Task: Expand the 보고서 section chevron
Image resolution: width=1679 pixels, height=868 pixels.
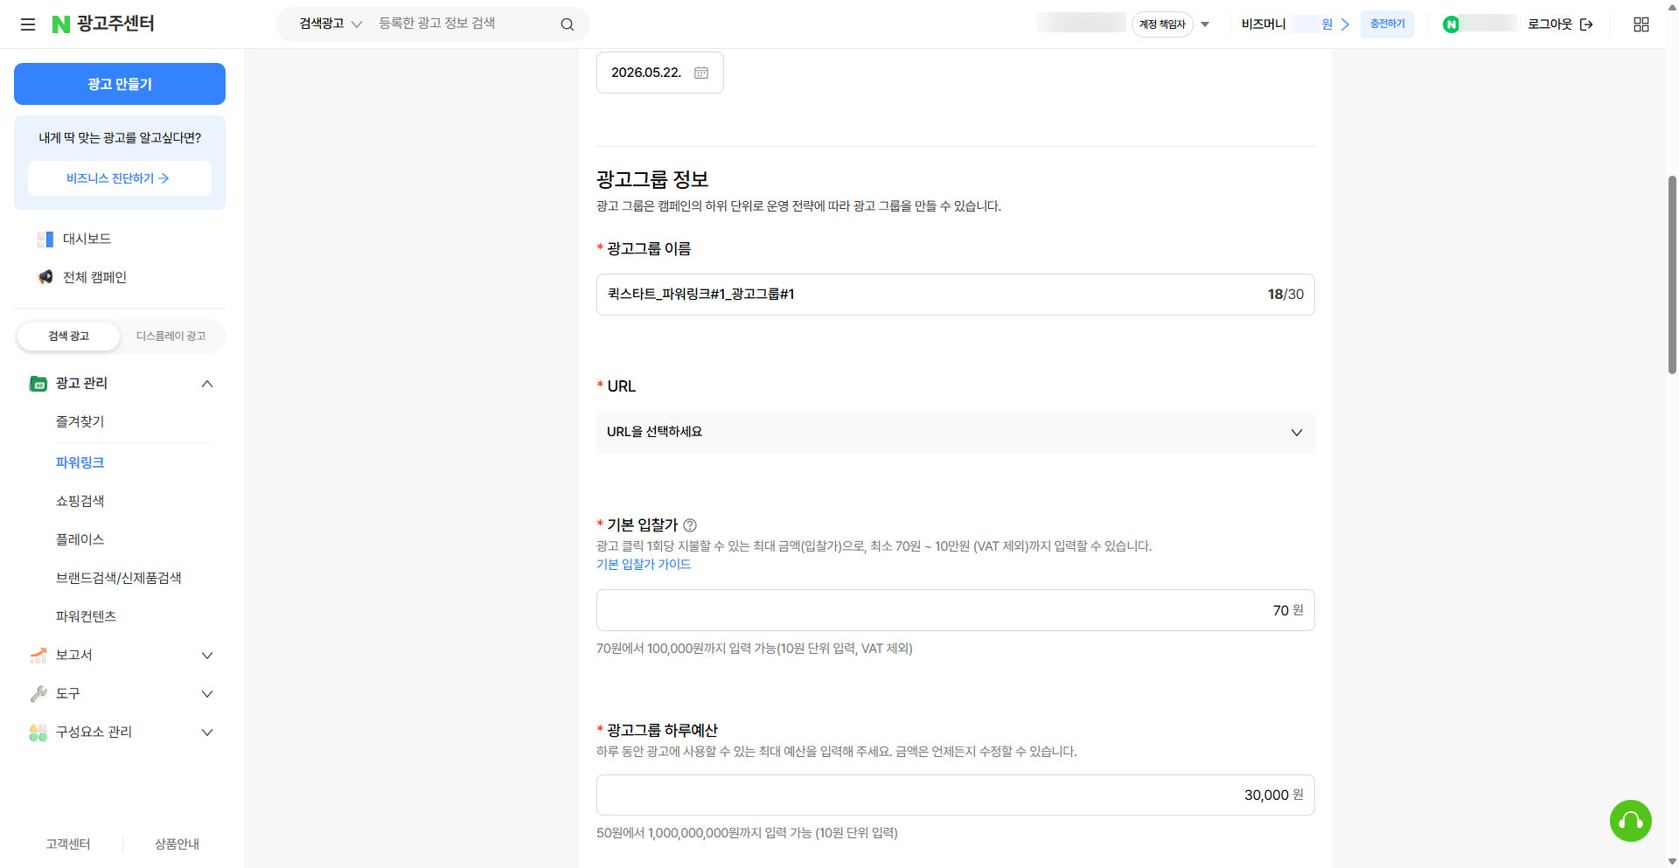Action: [x=207, y=656]
